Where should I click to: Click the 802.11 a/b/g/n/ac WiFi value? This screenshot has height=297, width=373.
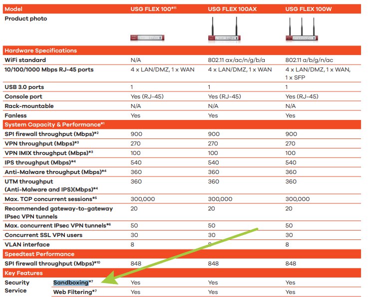309,60
